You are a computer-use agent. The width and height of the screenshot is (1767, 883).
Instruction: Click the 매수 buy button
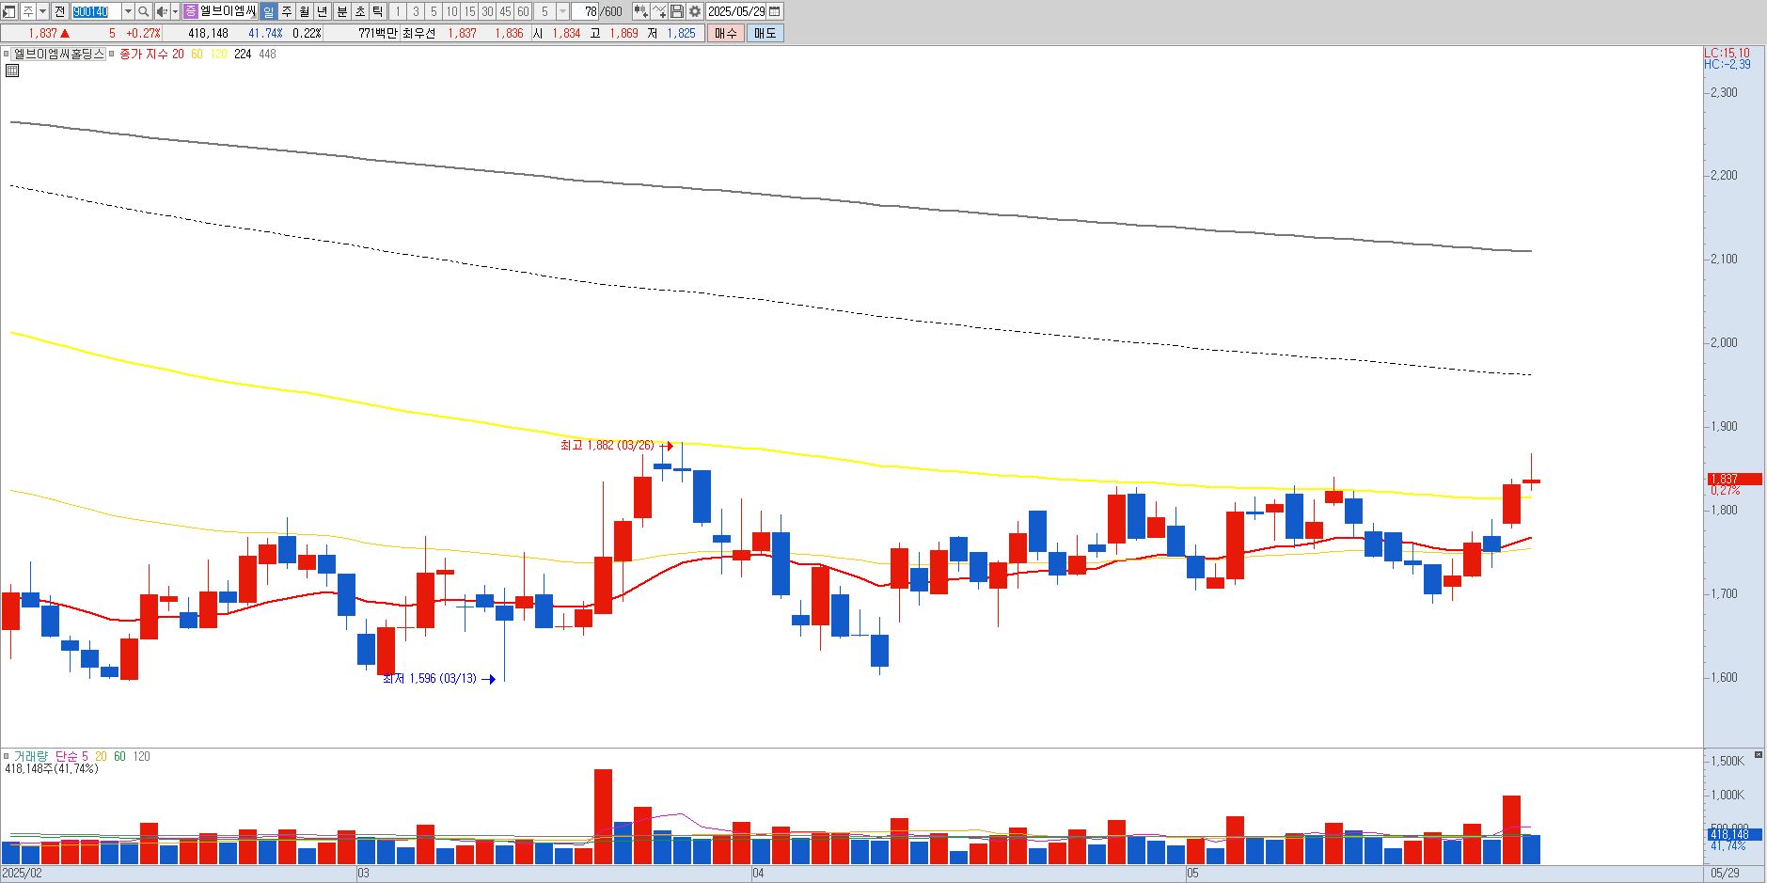[725, 33]
